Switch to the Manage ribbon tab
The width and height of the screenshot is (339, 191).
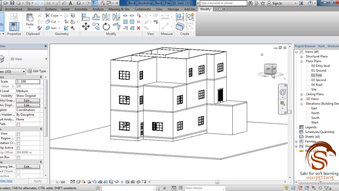coord(173,9)
